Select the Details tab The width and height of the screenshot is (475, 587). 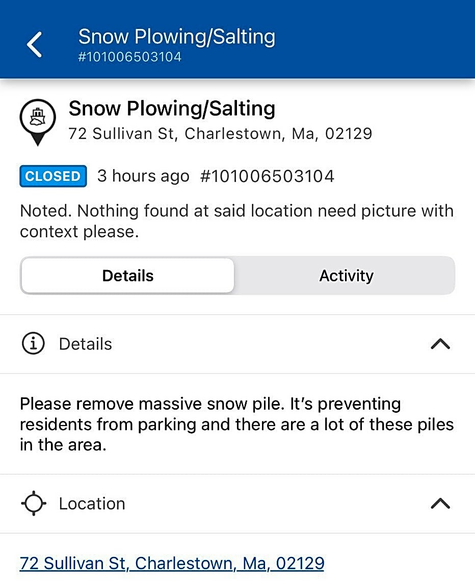tap(127, 276)
